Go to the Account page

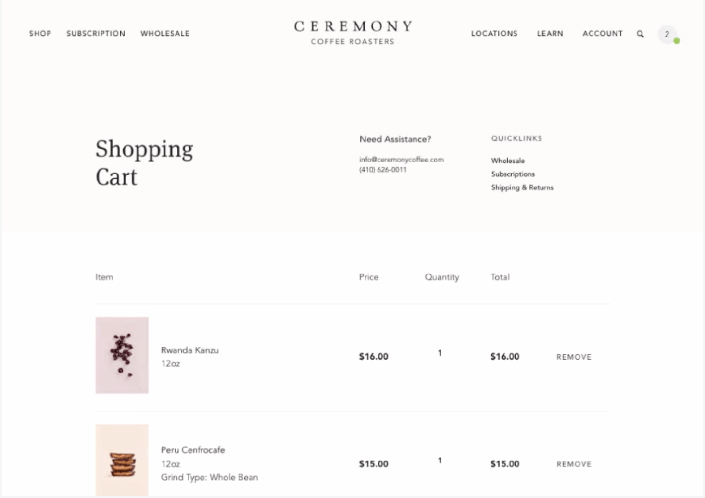(x=603, y=34)
